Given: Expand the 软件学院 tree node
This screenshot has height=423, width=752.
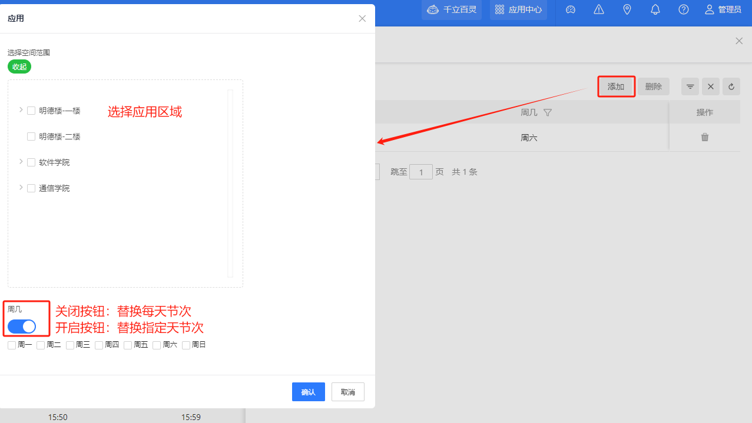Looking at the screenshot, I should coord(21,162).
